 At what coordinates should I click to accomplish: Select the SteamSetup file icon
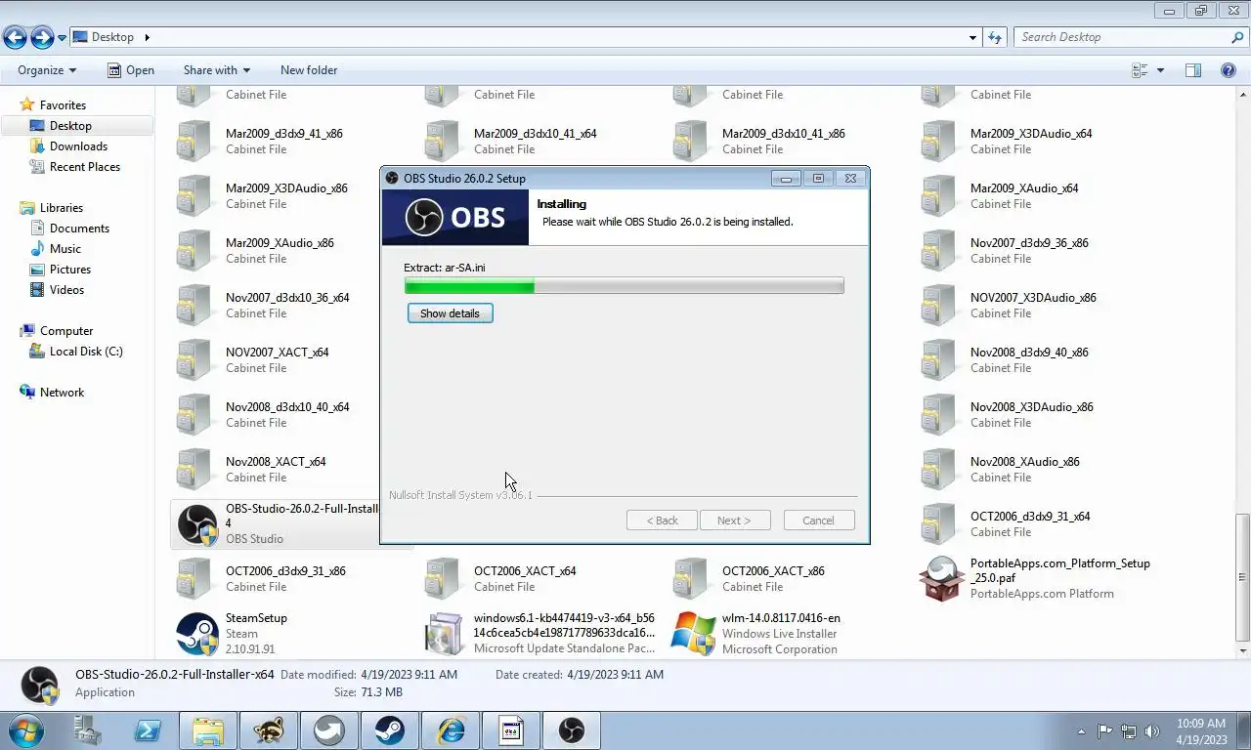coord(196,634)
